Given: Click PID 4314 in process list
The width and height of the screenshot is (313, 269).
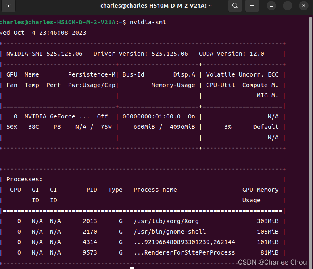Looking at the screenshot, I should pyautogui.click(x=90, y=242).
